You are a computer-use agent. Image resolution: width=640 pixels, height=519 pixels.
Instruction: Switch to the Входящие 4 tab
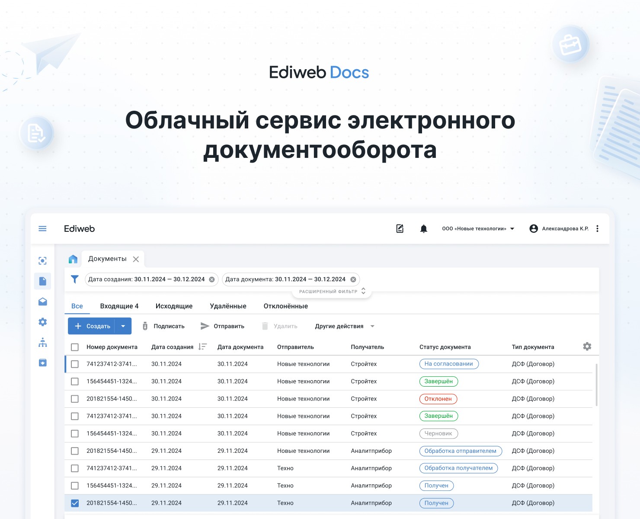tap(119, 306)
